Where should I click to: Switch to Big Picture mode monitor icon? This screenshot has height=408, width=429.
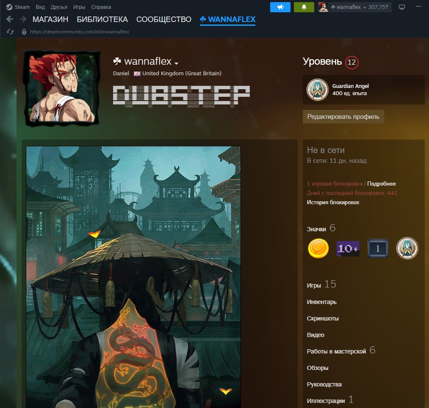401,7
